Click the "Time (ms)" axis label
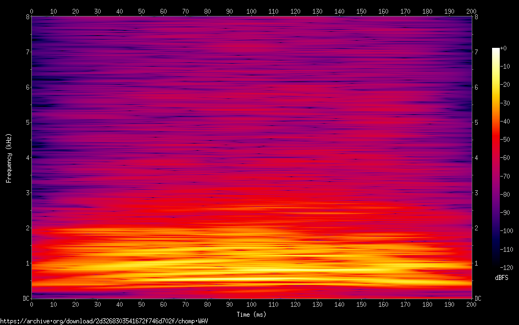Image resolution: width=519 pixels, height=325 pixels. pos(251,315)
